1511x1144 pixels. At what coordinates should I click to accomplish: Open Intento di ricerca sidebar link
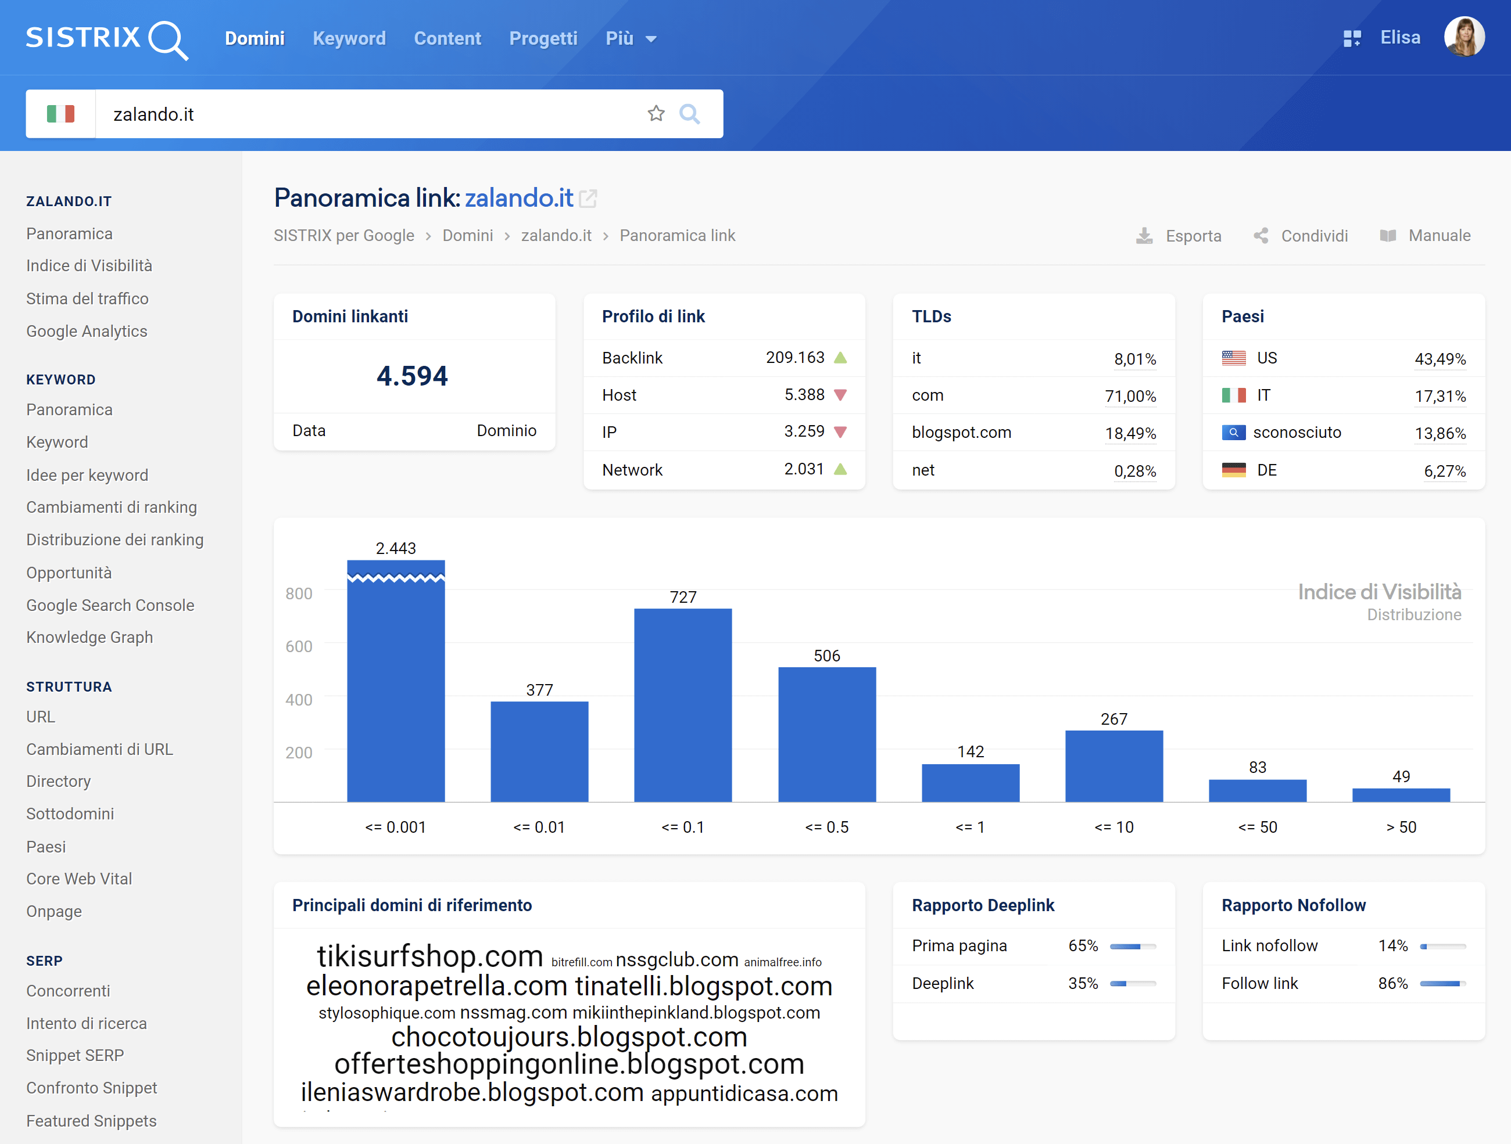(87, 1024)
